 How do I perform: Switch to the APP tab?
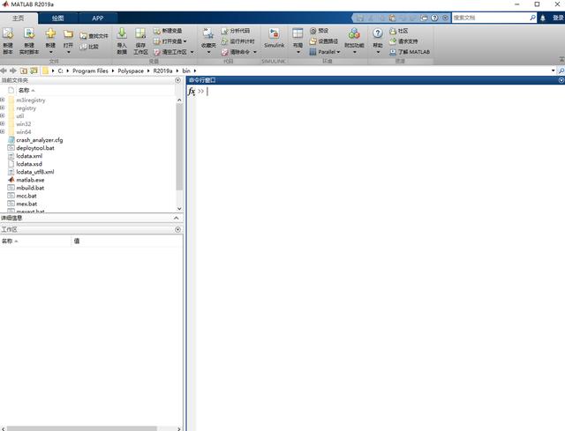coord(98,18)
